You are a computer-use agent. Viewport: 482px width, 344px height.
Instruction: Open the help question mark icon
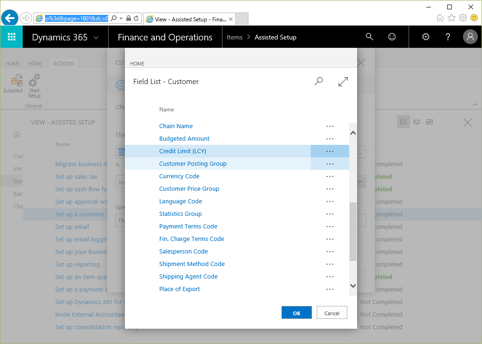click(x=448, y=37)
